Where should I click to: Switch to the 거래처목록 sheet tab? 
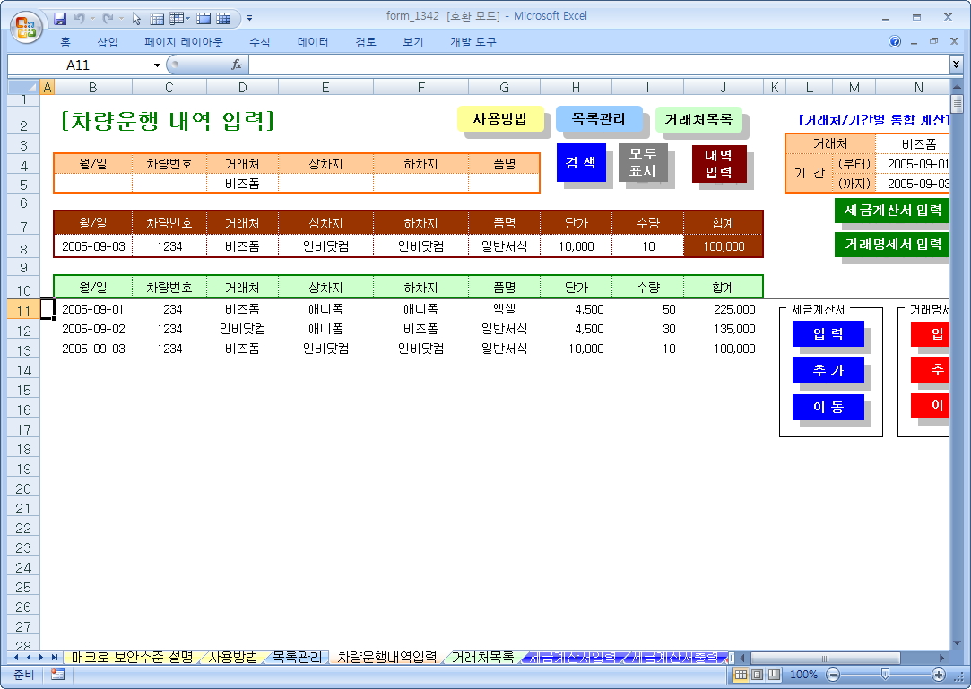click(x=482, y=657)
